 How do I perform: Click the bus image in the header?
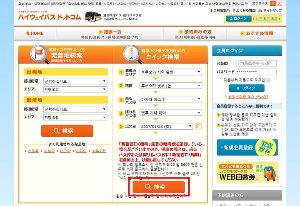[93, 17]
